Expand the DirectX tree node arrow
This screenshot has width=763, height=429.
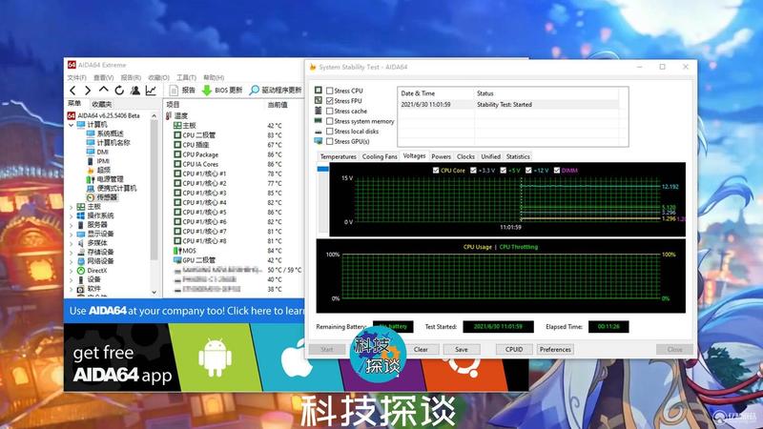72,271
